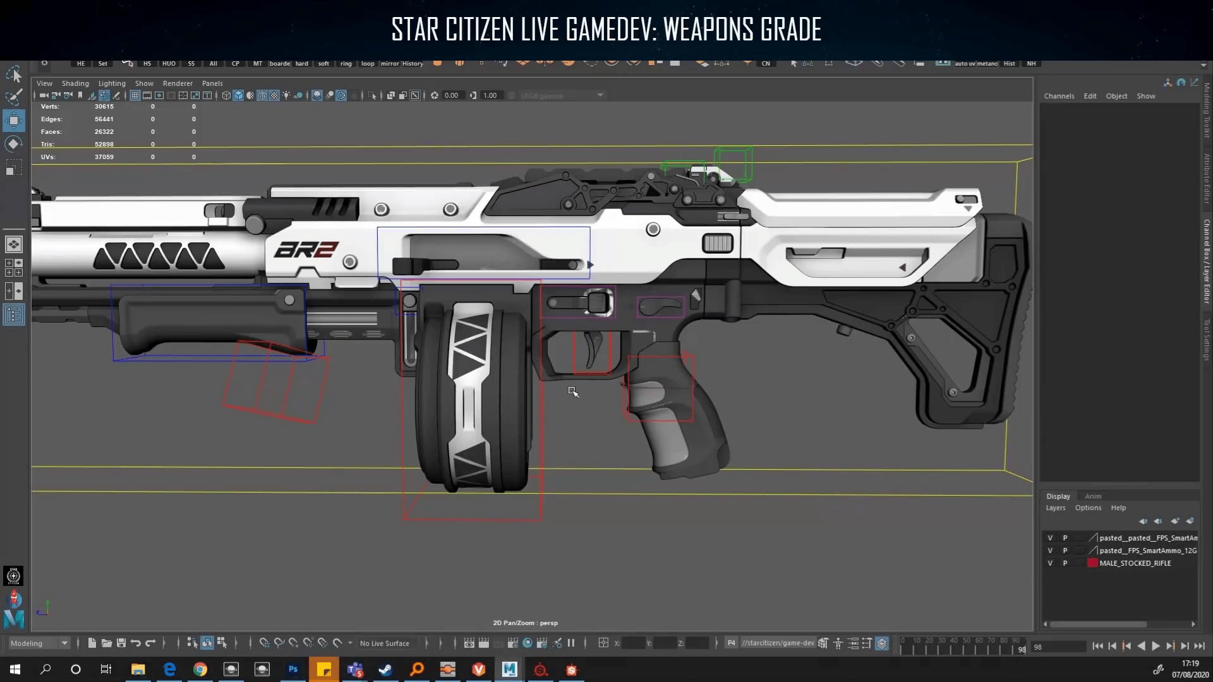Open the Shading menu of the viewport
Screen dimensions: 1213x682
coord(75,83)
